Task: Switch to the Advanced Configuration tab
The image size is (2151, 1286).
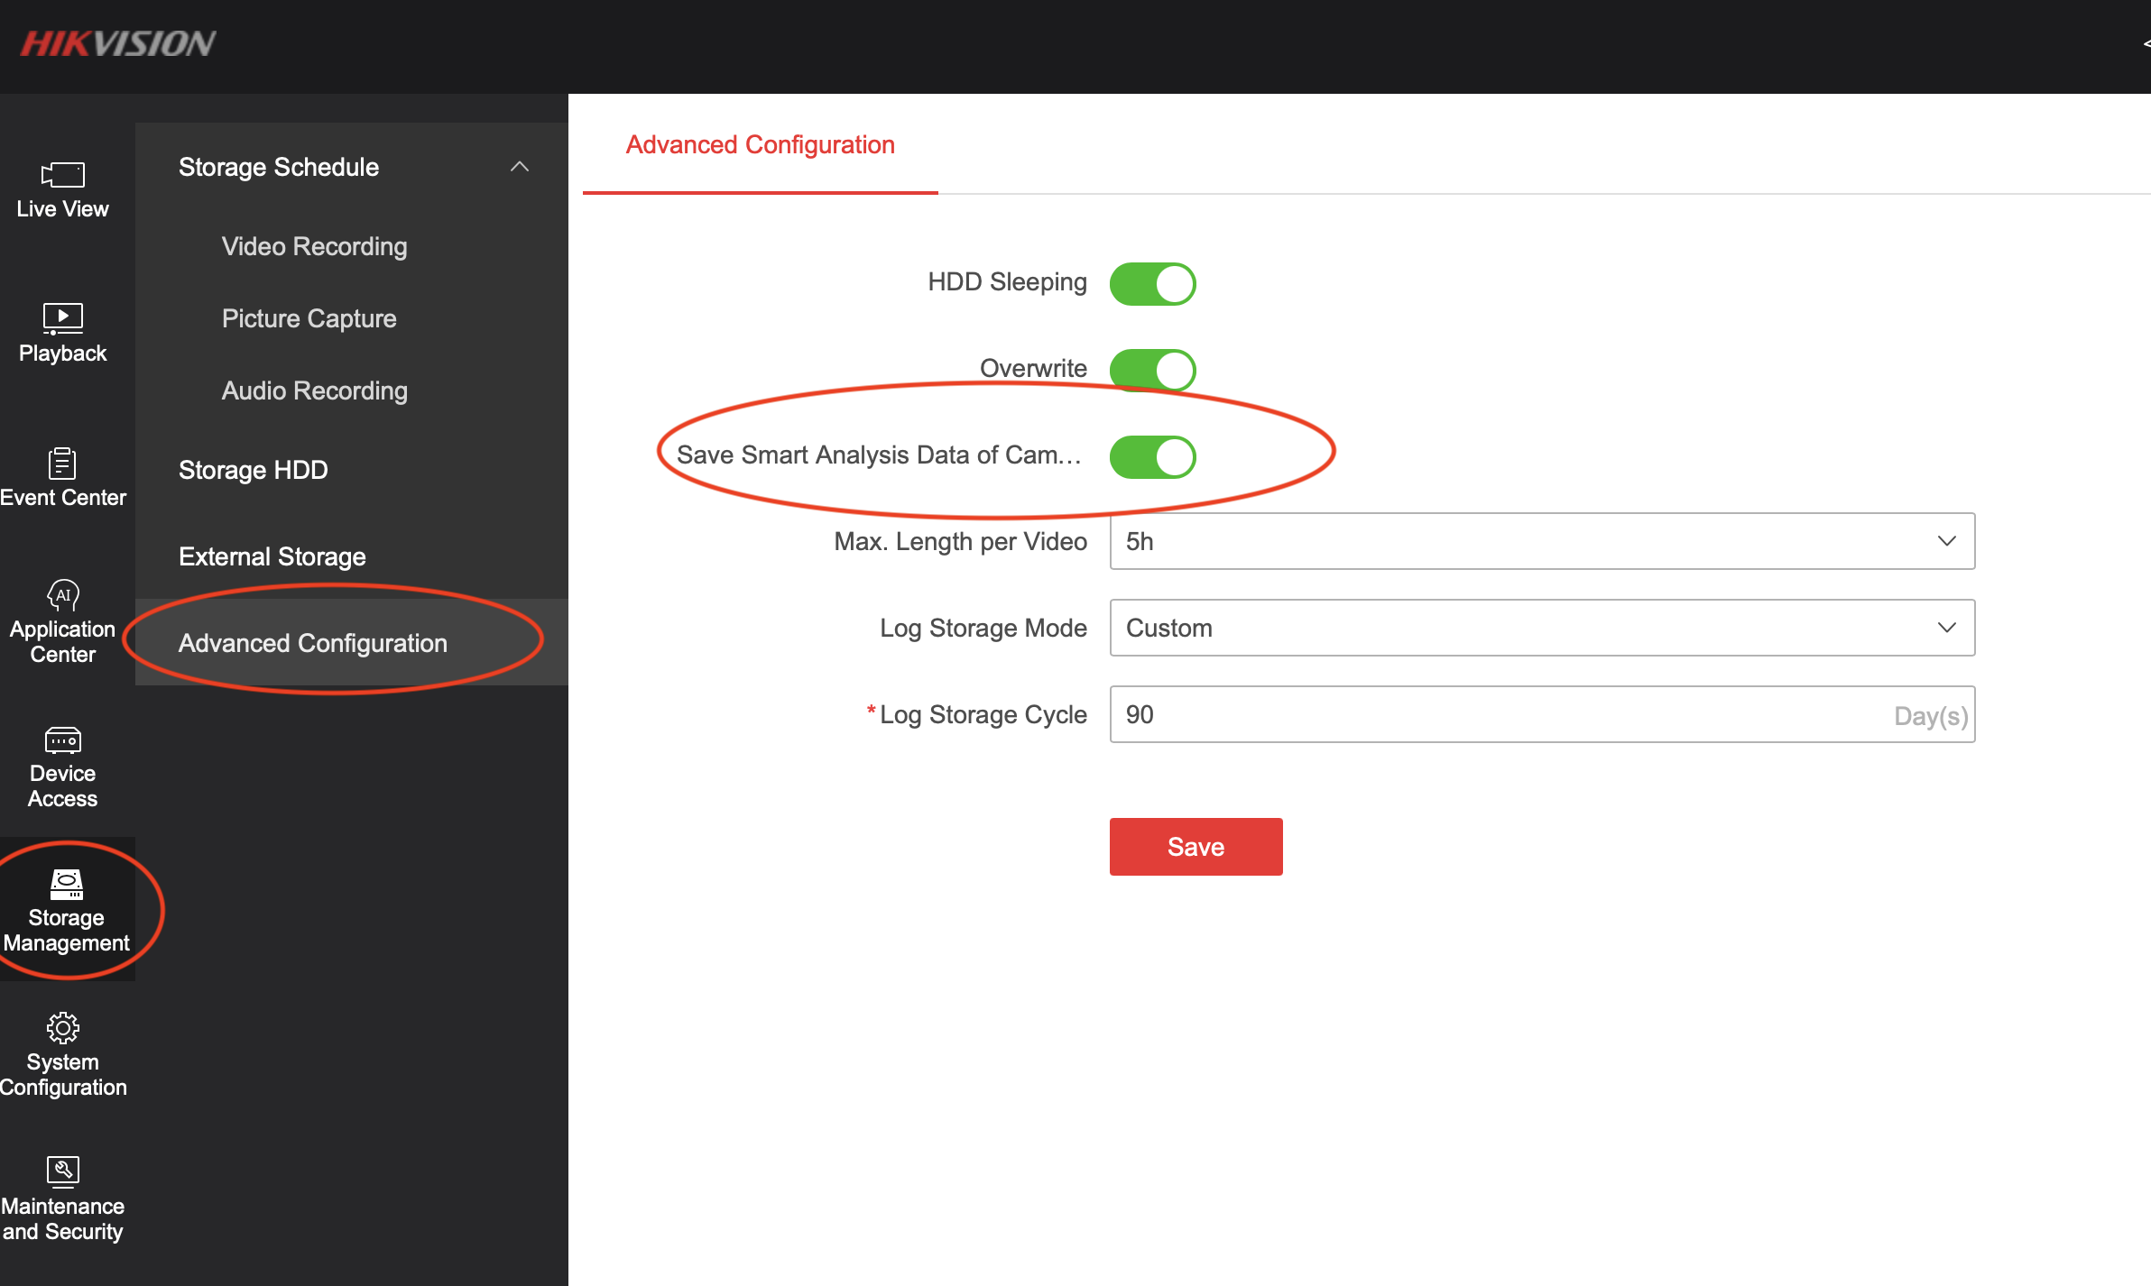Action: pos(760,144)
